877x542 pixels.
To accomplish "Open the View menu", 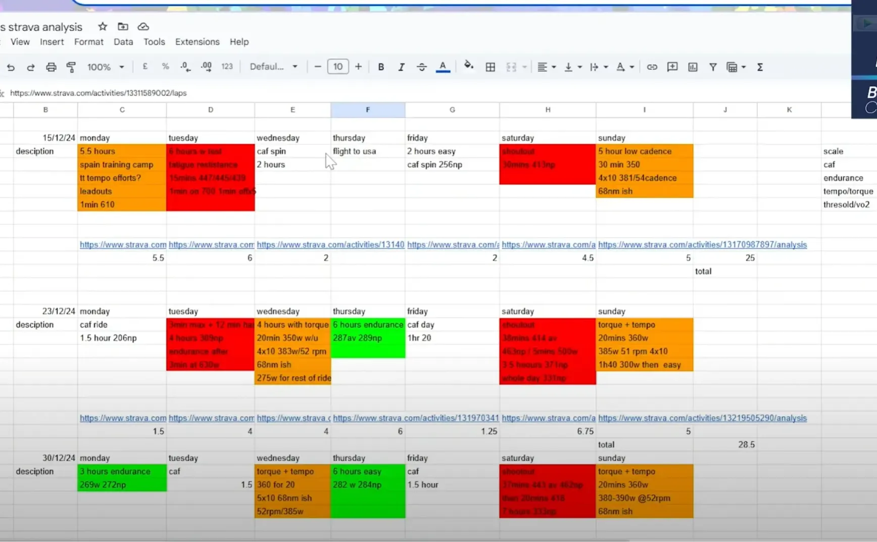I will click(x=20, y=42).
